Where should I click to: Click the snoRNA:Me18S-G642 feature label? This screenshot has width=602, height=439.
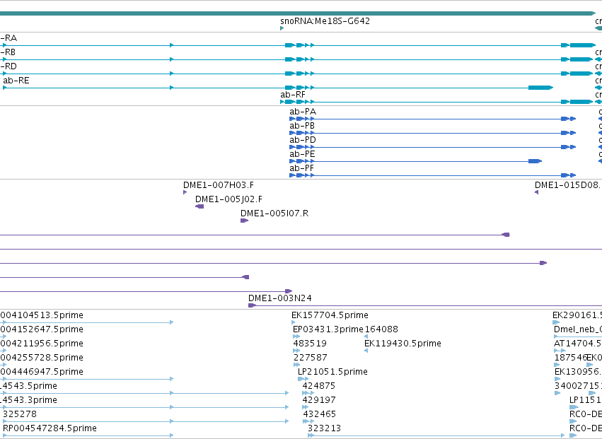pos(325,21)
